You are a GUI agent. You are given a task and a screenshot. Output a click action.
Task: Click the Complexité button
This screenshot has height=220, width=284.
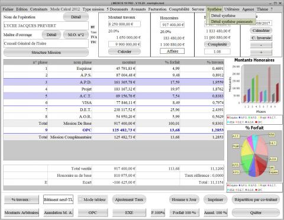(217, 44)
